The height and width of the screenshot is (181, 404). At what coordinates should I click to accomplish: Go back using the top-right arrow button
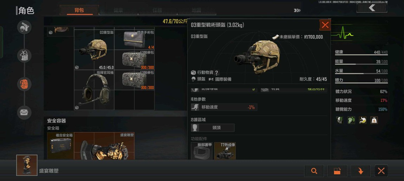[x=372, y=8]
